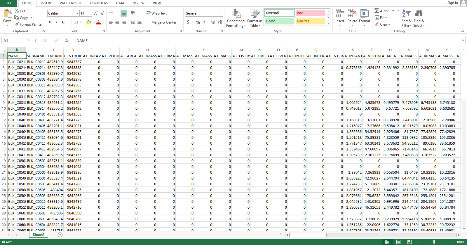Screen dimensions: 467x245
Task: Expand the Number Format dropdown
Action: (x=221, y=13)
